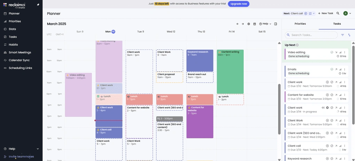The image size is (355, 161).
Task: Switch to the Priorities tab
Action: [300, 24]
